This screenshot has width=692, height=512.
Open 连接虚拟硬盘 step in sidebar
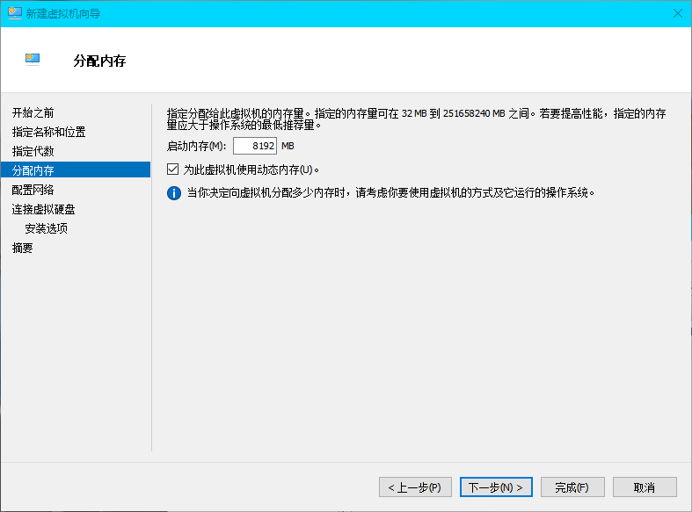click(43, 209)
